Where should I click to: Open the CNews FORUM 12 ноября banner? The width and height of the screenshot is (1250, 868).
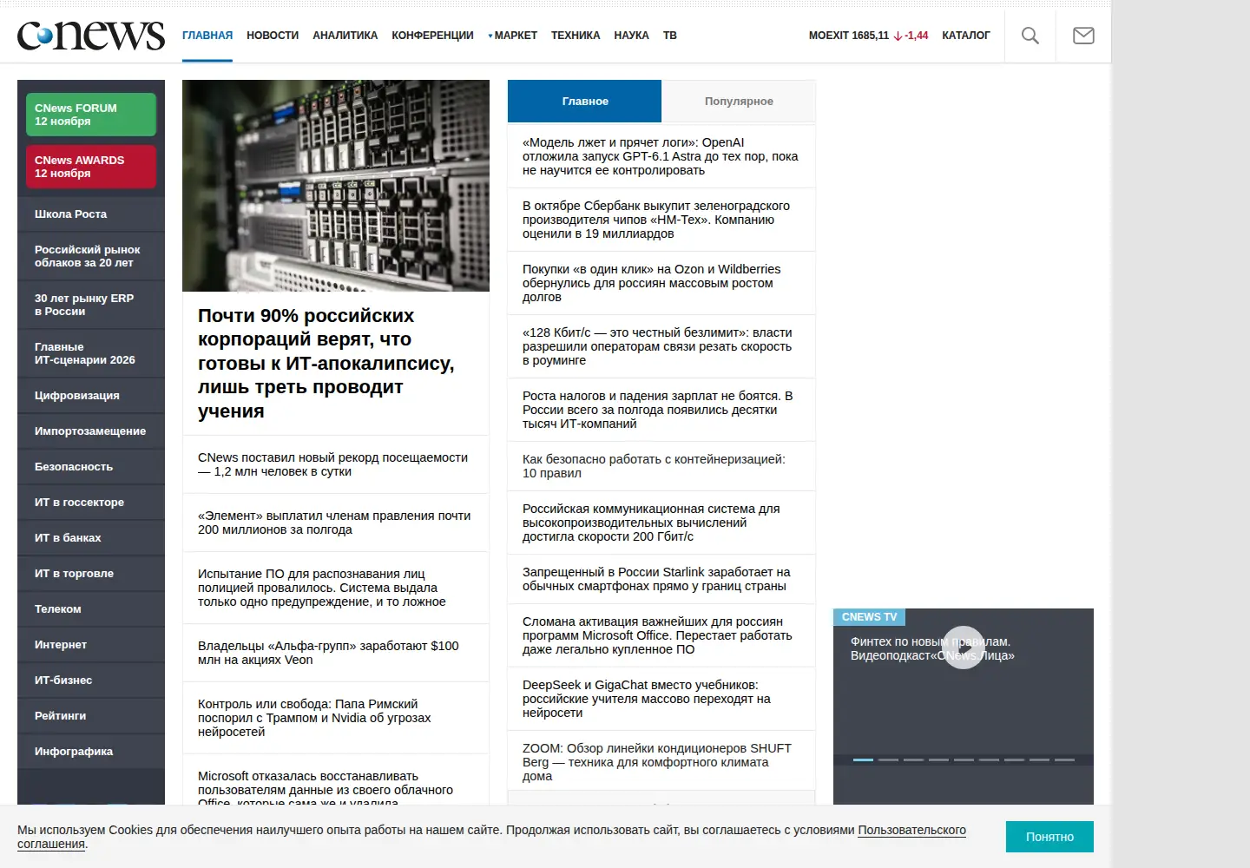(91, 115)
